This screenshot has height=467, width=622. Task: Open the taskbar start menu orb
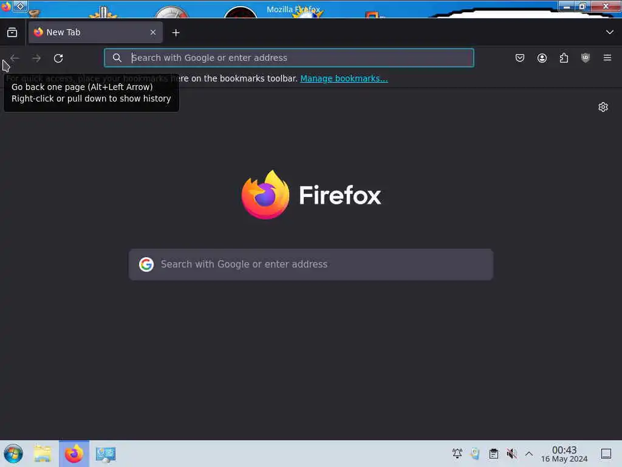point(13,454)
